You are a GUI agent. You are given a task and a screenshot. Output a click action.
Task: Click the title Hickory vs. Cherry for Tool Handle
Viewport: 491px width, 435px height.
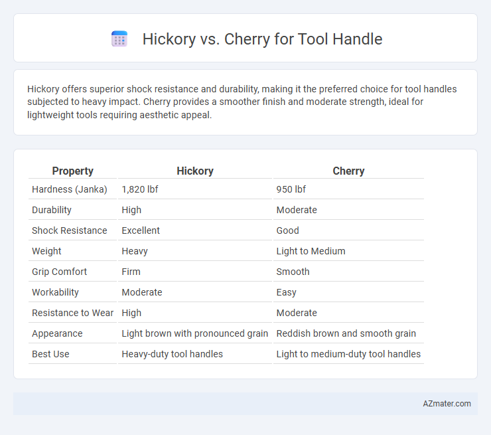(262, 39)
